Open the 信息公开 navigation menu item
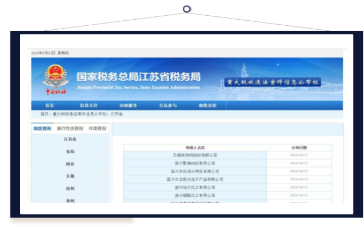Viewport: 364px width, 227px height. point(89,105)
